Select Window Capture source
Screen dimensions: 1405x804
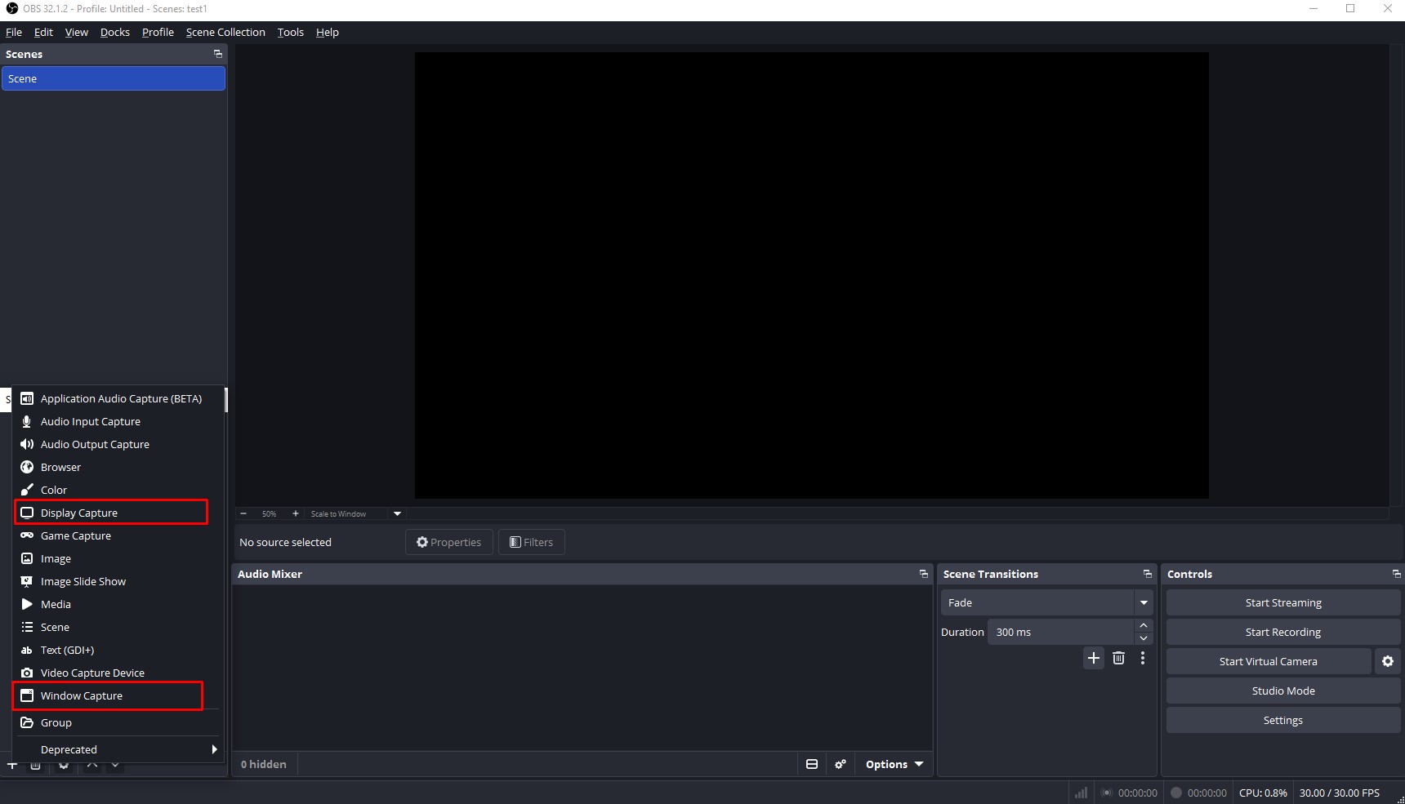118,695
